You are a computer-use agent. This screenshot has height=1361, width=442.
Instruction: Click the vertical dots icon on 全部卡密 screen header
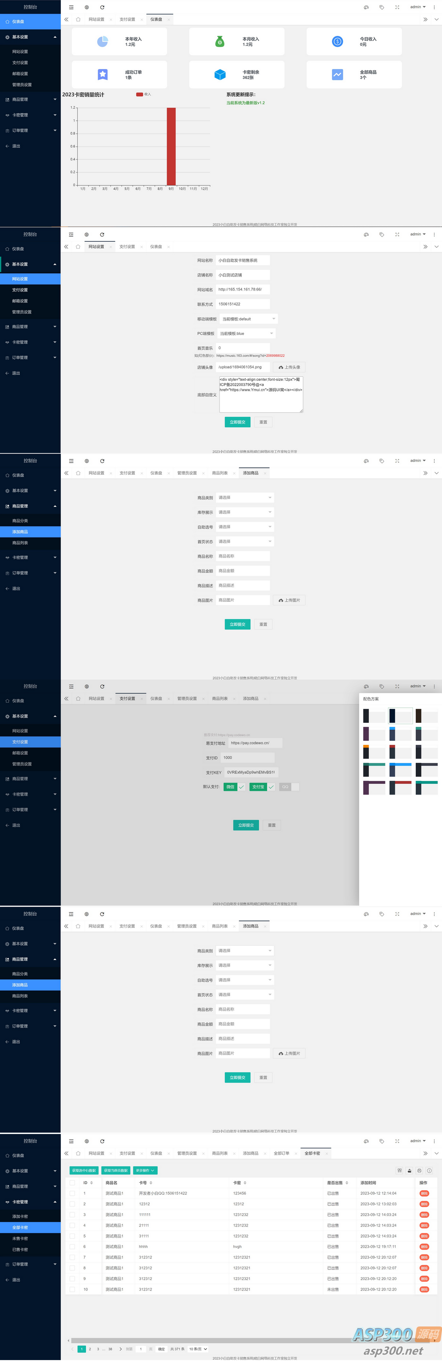point(434,1140)
